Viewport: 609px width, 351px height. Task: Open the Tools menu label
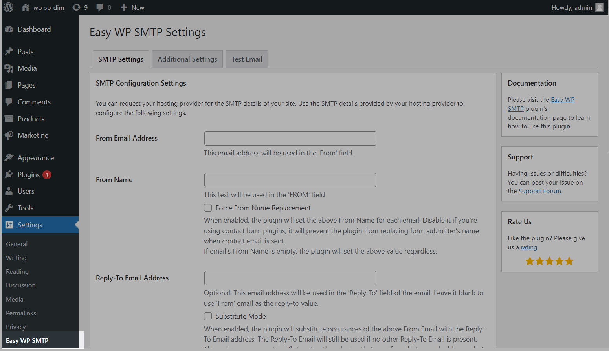point(26,208)
